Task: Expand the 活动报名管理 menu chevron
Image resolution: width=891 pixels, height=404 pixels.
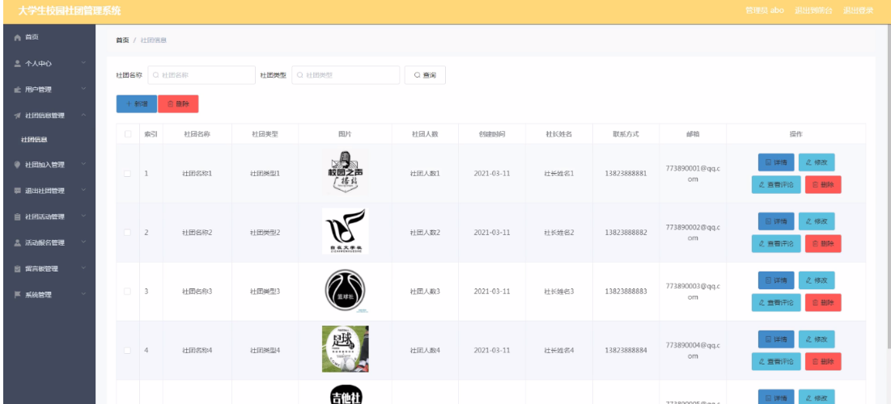Action: [x=83, y=242]
